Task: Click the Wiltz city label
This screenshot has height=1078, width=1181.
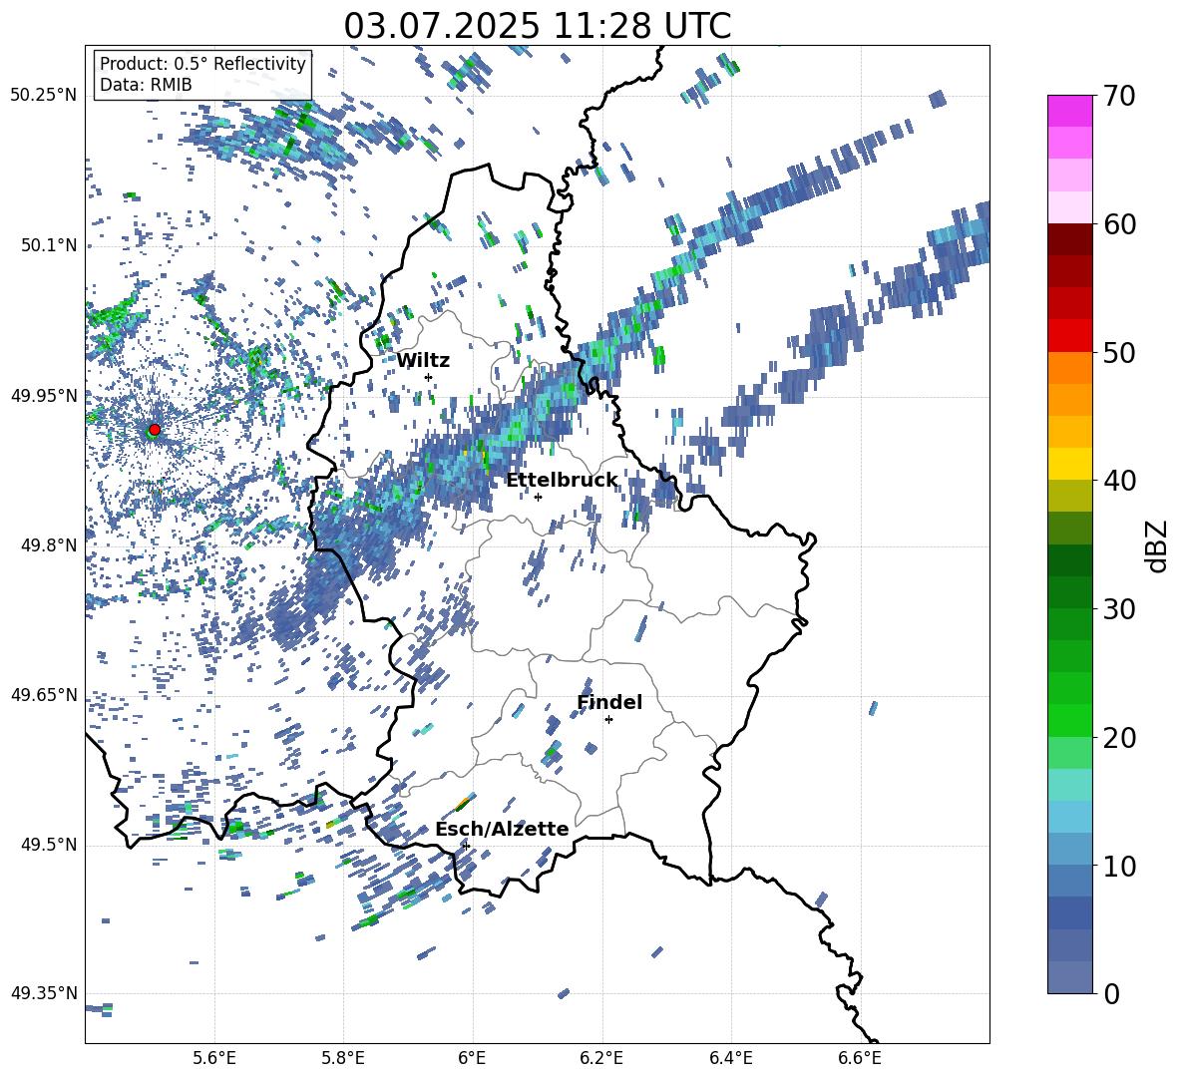Action: [423, 361]
